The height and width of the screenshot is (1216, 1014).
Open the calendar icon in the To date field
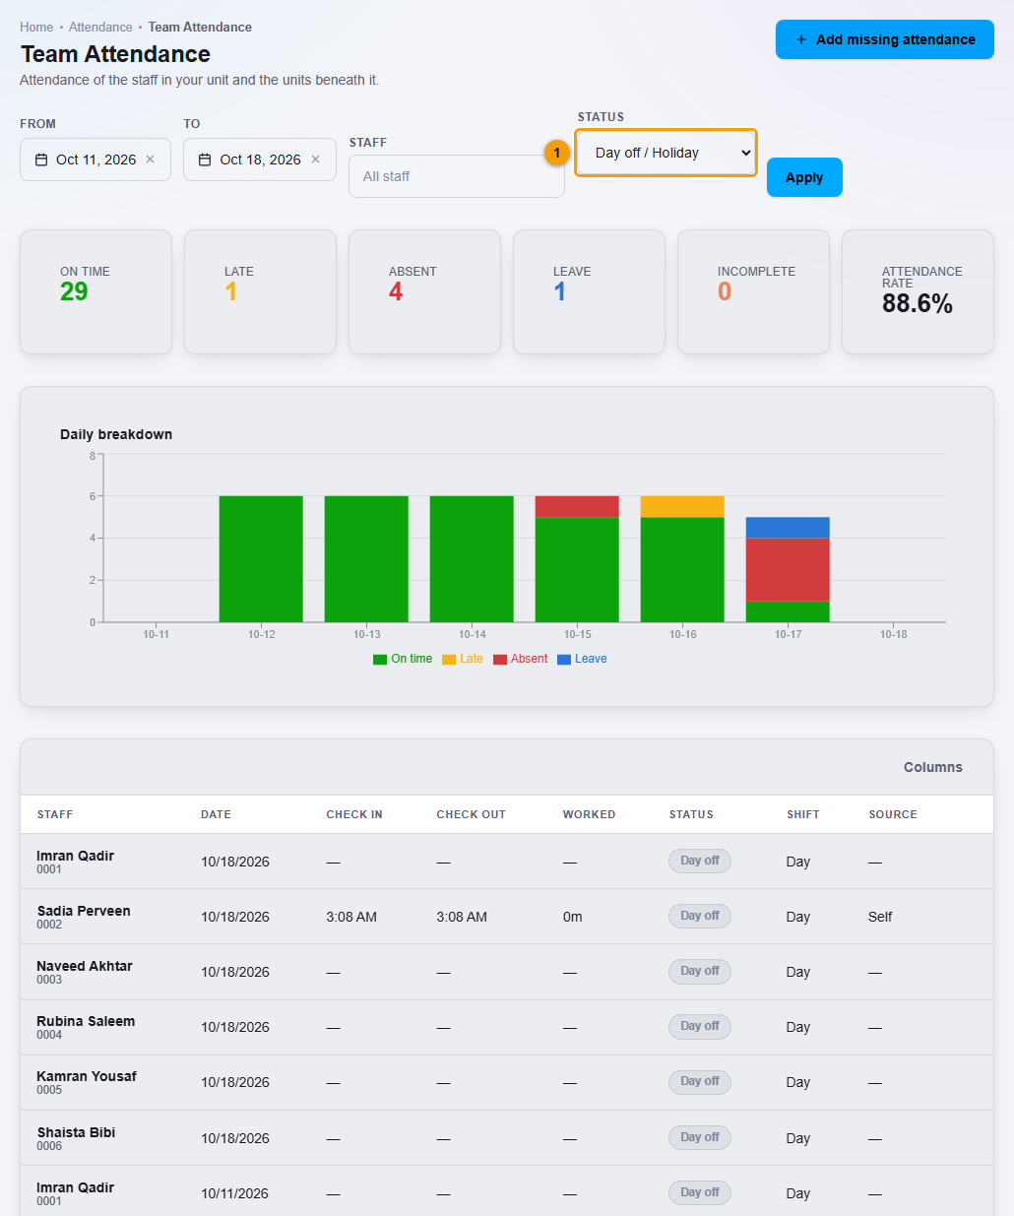(x=205, y=160)
